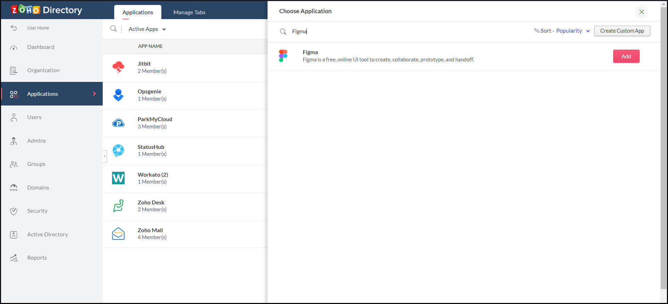
Task: Expand the Applications submenu chevron
Action: pyautogui.click(x=94, y=94)
